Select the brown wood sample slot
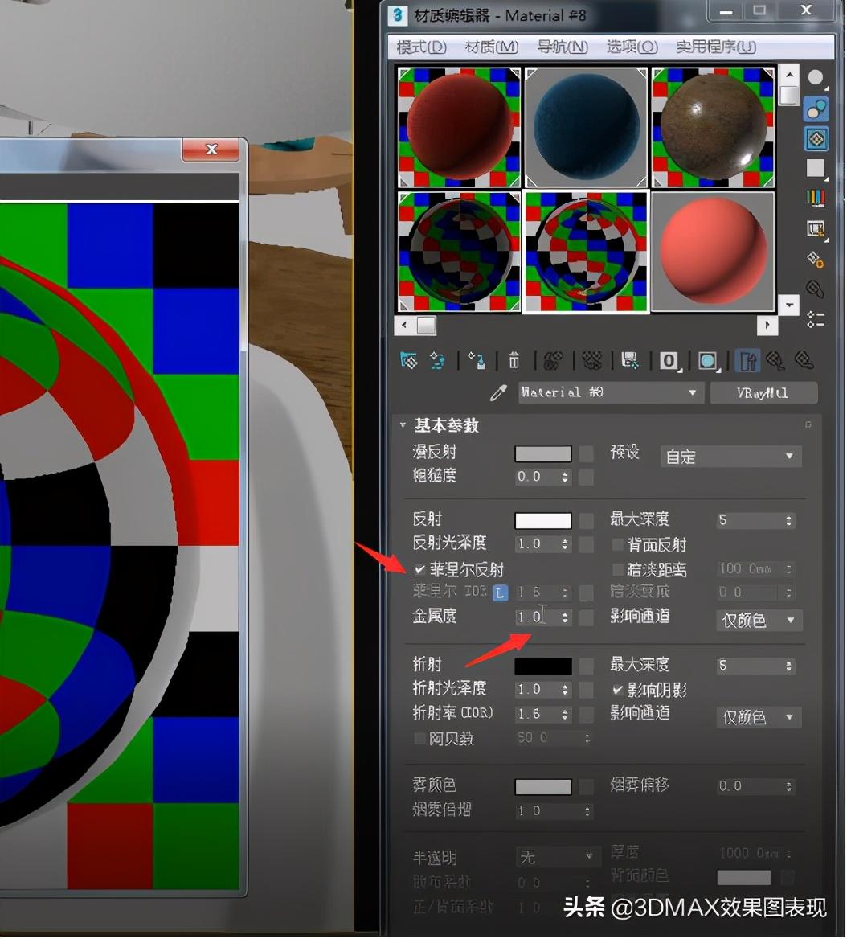 pyautogui.click(x=712, y=127)
